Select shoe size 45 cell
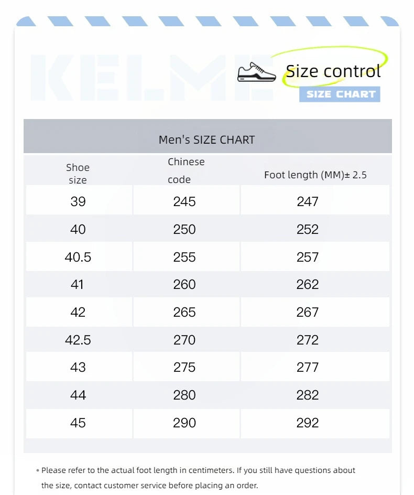 [78, 423]
